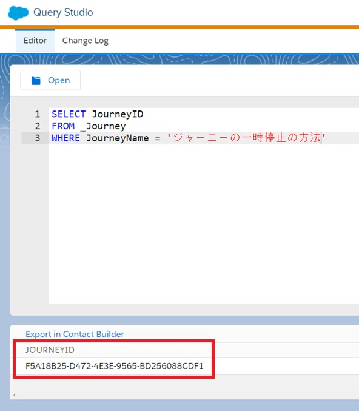Click the WHERE keyword on line 3

pyautogui.click(x=65, y=138)
